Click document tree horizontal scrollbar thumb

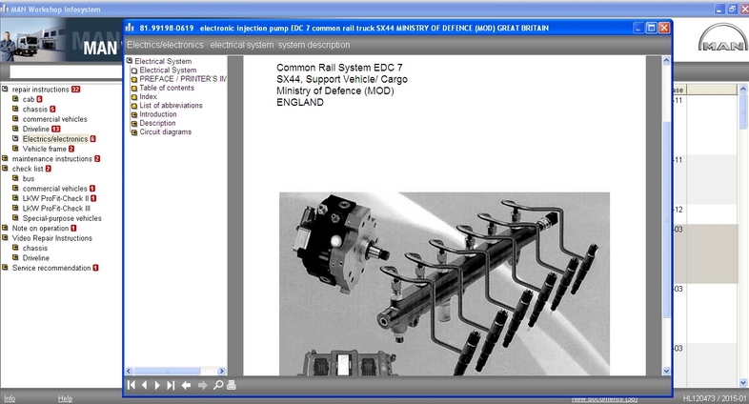point(167,371)
